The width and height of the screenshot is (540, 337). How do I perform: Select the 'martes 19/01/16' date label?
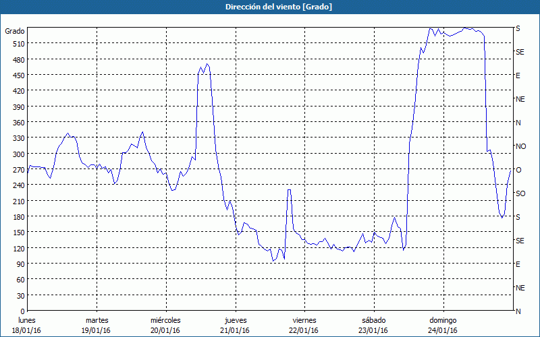[x=97, y=325]
